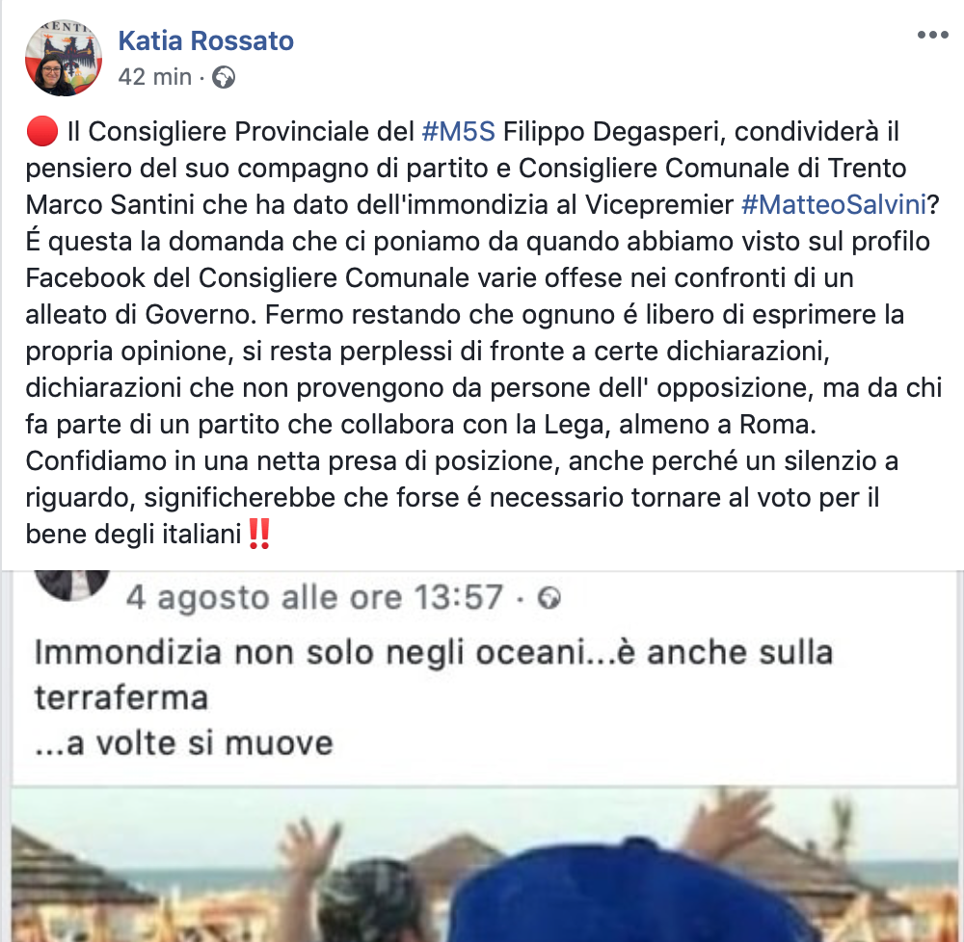This screenshot has width=964, height=942.
Task: Open the Katia Rossato profile name link
Action: 206,41
